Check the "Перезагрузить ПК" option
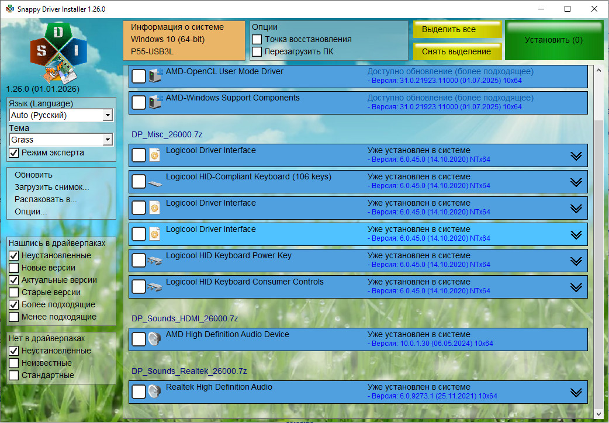This screenshot has height=423, width=609. pyautogui.click(x=257, y=51)
